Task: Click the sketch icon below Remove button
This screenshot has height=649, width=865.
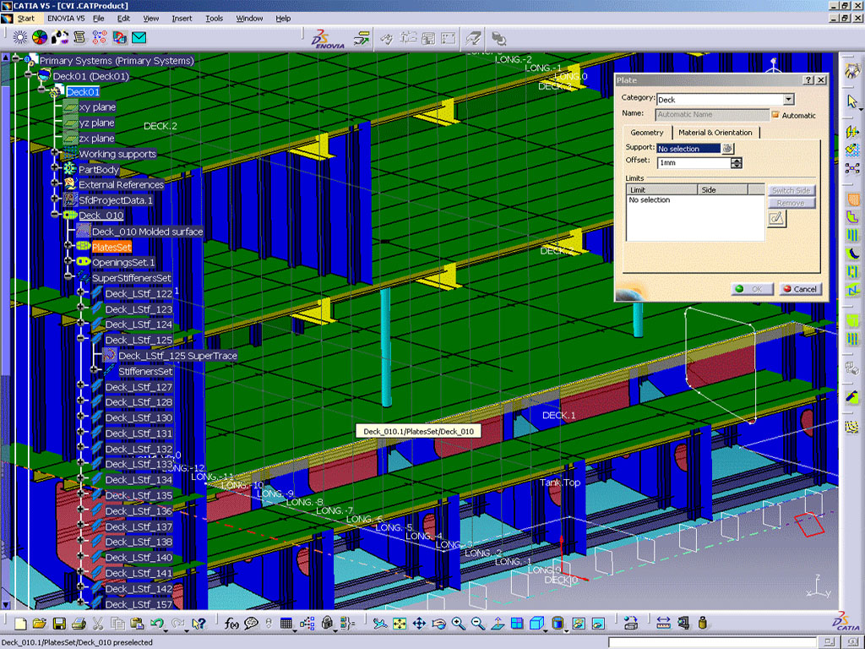Action: [776, 219]
